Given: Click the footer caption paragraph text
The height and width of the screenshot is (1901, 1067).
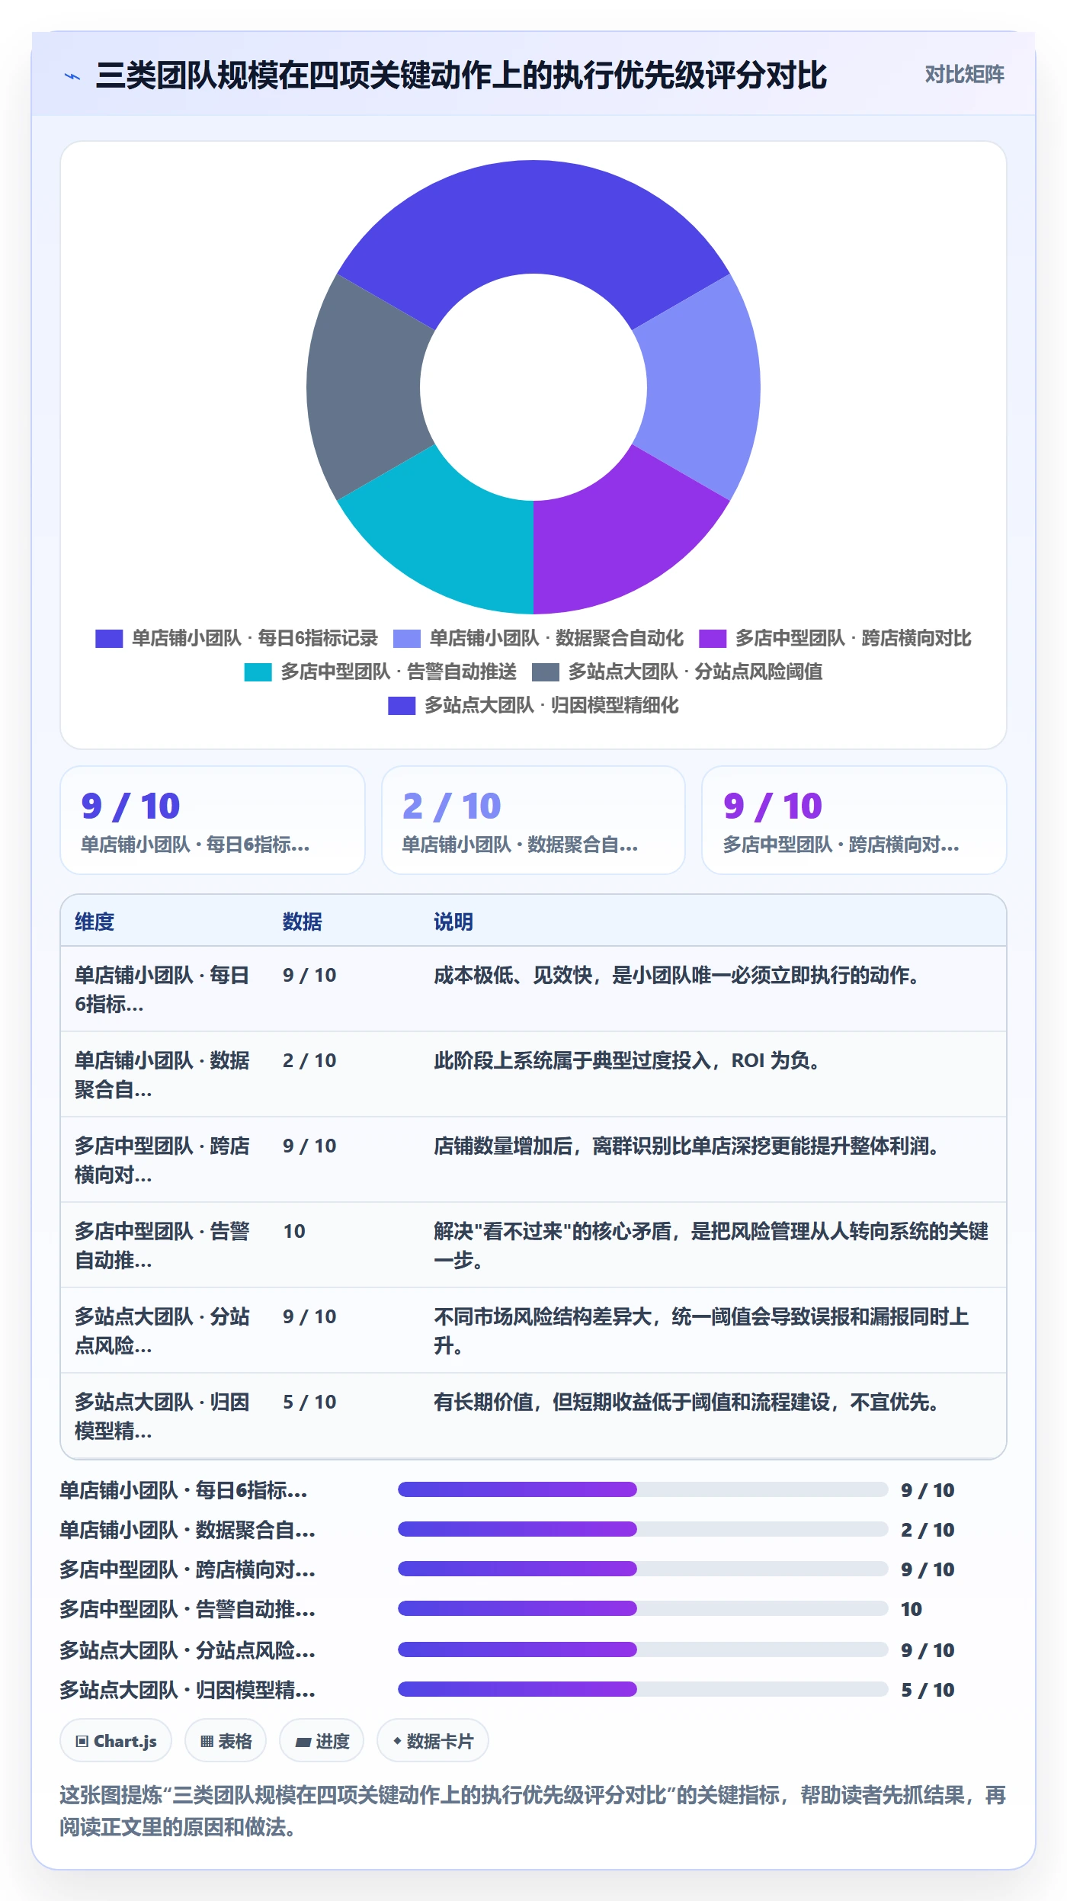Looking at the screenshot, I should (x=533, y=1811).
